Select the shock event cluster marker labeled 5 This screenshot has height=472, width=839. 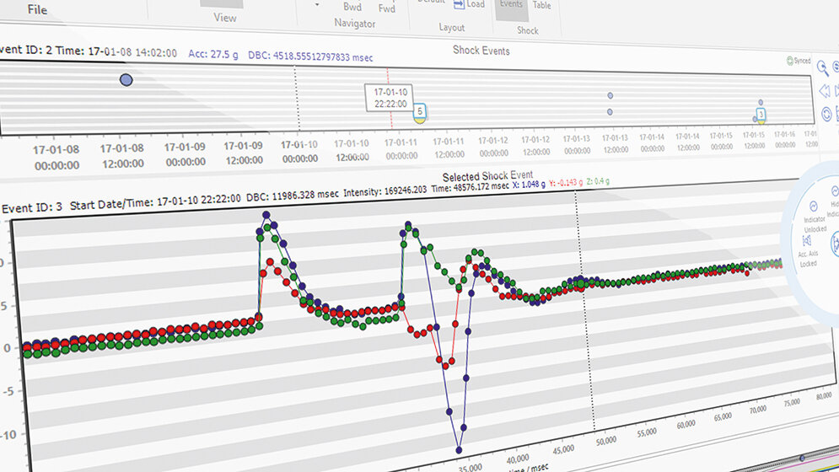pos(420,110)
